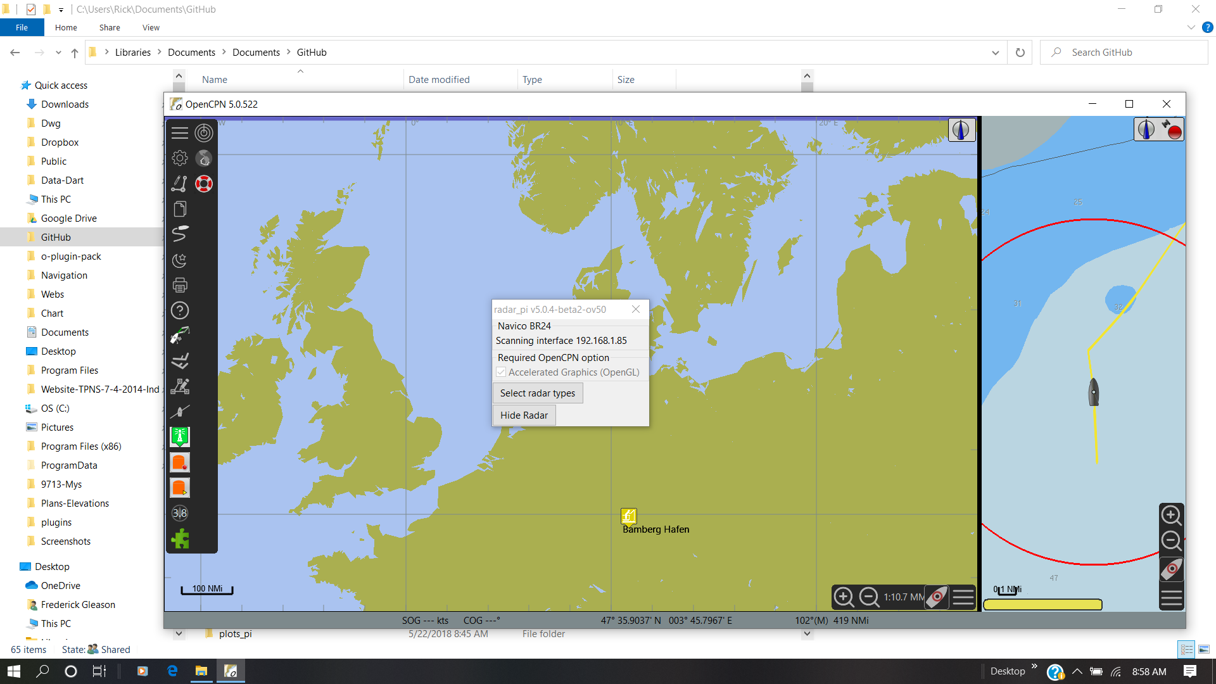Click the green plugin puzzle icon
The image size is (1216, 684).
(x=180, y=539)
